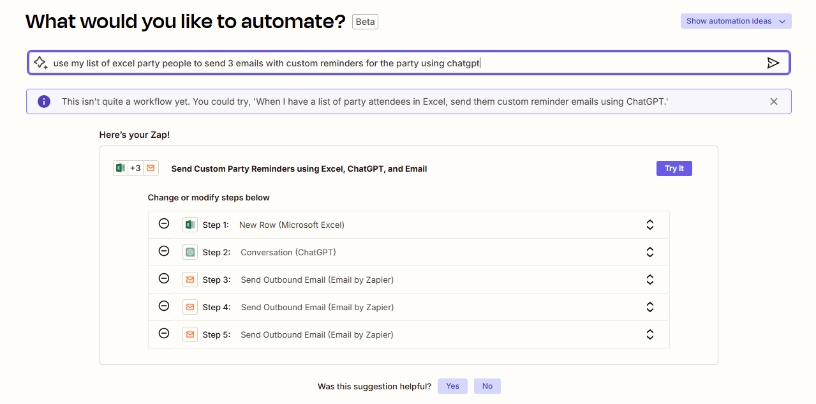Remove Step 1 New Row with minus icon

pos(164,223)
